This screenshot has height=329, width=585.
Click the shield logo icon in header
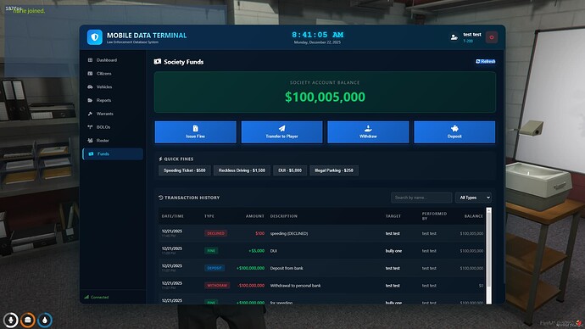pos(94,37)
